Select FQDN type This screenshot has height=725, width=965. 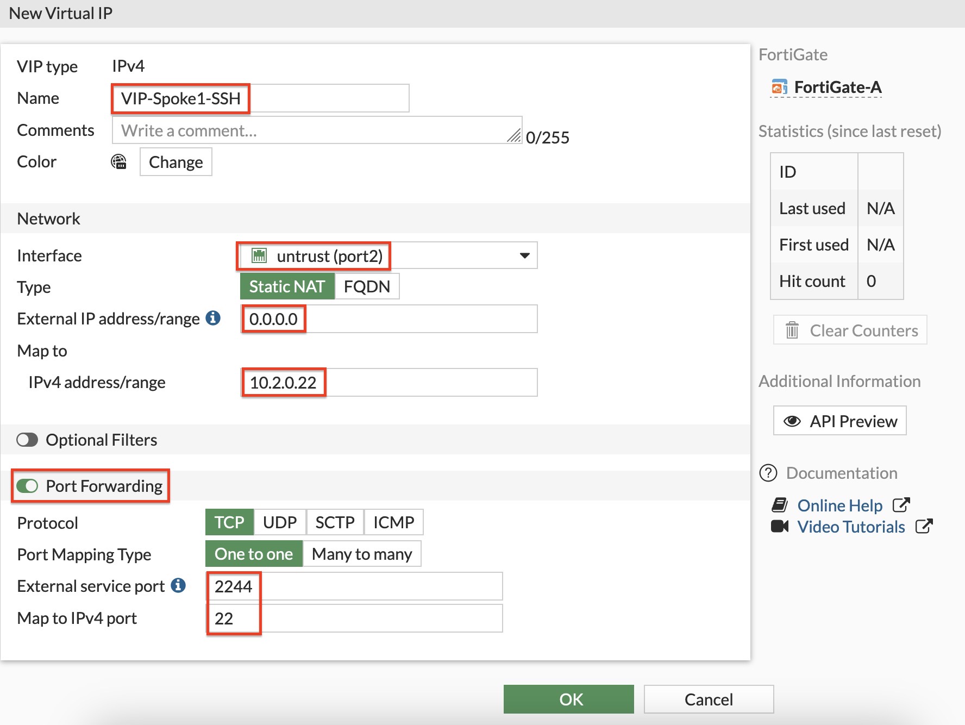click(367, 286)
